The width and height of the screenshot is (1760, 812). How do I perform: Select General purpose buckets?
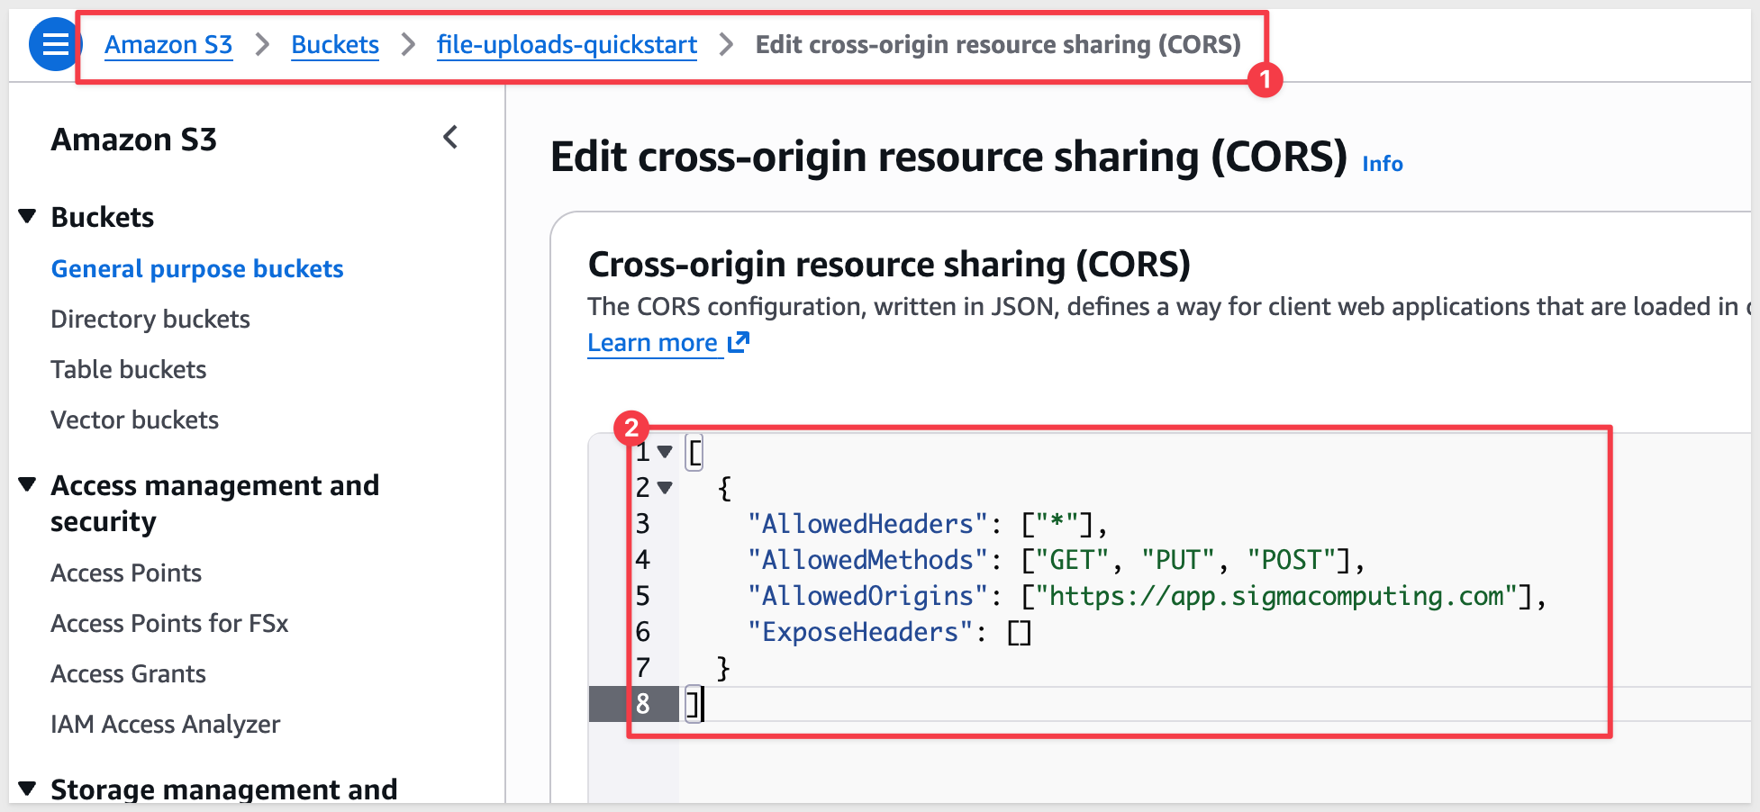[197, 269]
